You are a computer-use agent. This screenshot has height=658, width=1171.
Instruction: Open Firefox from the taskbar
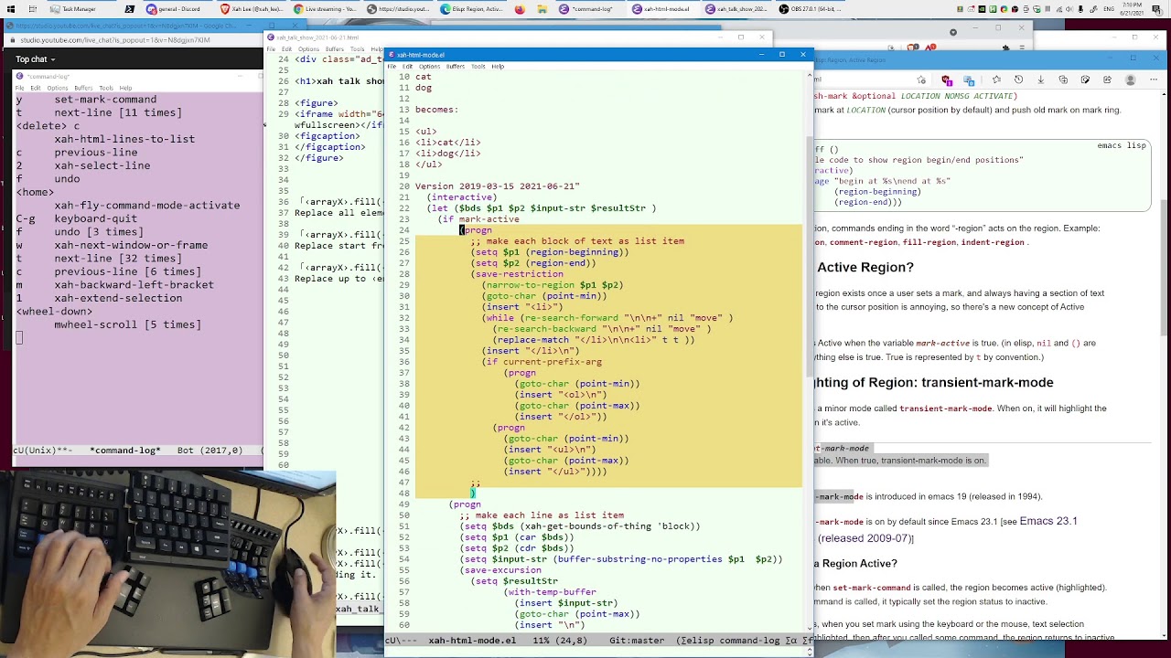click(x=520, y=9)
